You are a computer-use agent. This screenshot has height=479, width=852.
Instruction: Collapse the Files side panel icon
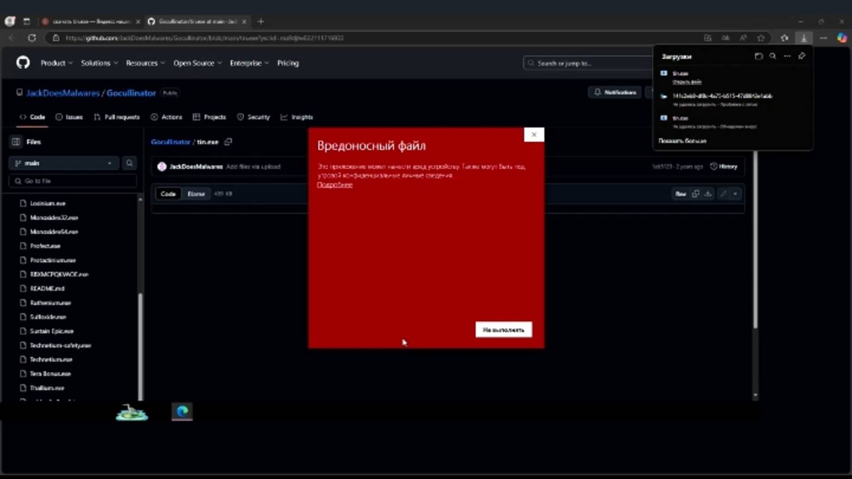(16, 142)
